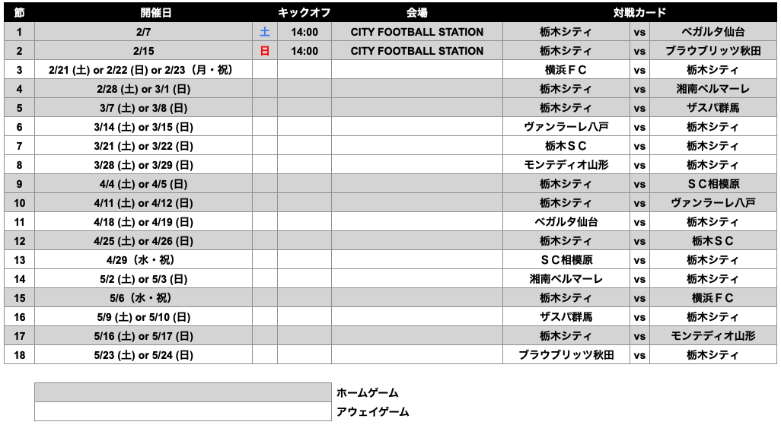781x425 pixels.
Task: Click the gray home game legend swatch
Action: point(183,392)
